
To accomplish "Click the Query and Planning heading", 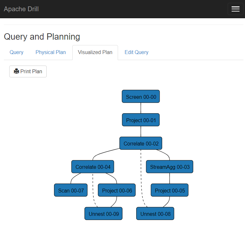I will coord(42,37).
